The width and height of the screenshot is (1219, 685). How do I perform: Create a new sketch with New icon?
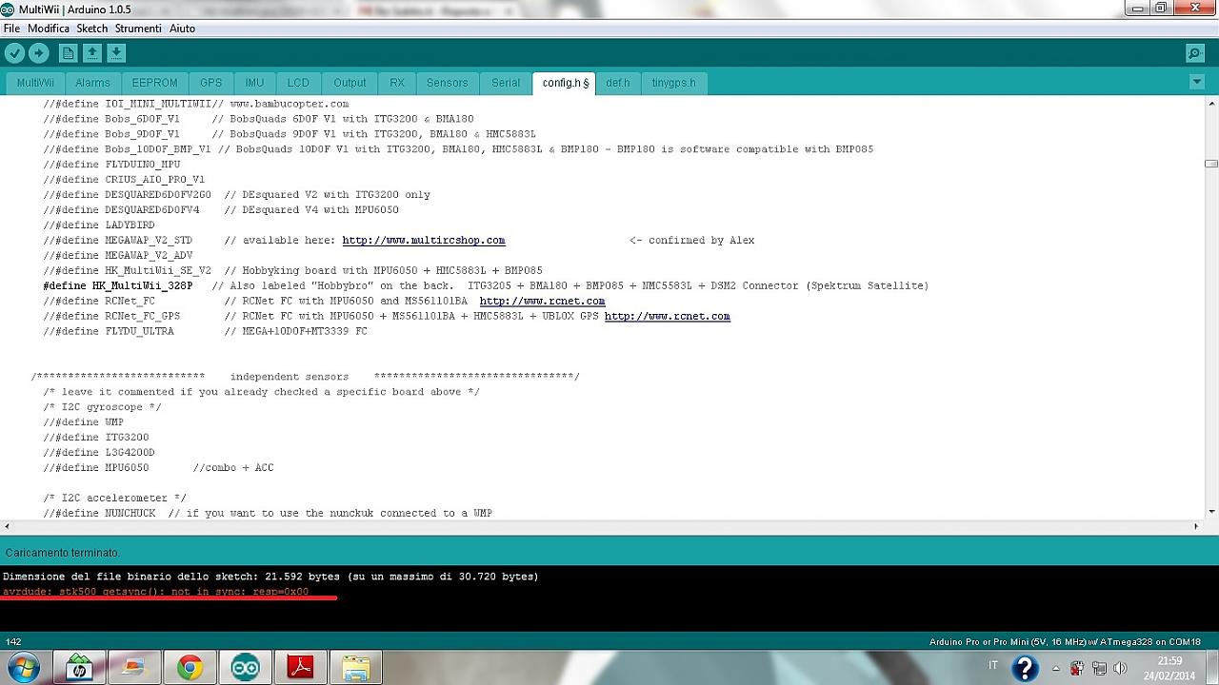[68, 53]
